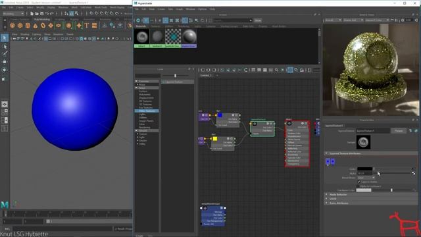The height and width of the screenshot is (237, 421).
Task: Select the particleCloud1 checkered material swatch
Action: (x=173, y=38)
